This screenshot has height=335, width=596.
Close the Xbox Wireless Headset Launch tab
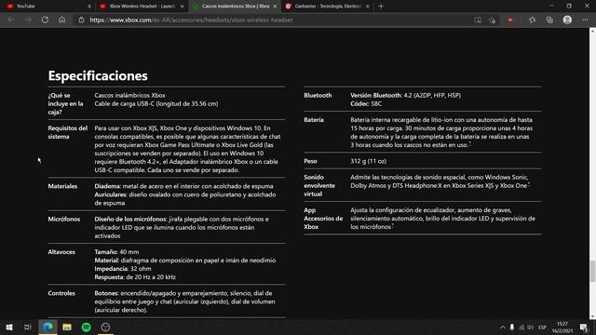point(183,7)
